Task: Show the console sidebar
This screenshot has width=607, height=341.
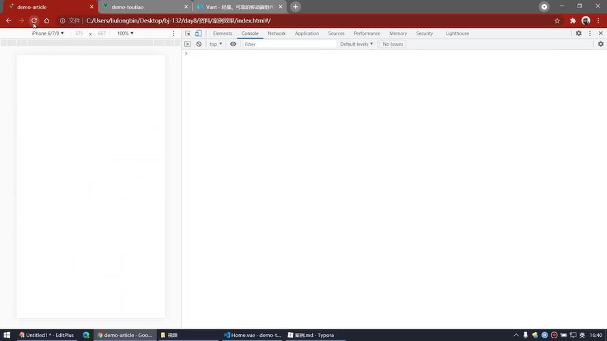Action: (187, 44)
